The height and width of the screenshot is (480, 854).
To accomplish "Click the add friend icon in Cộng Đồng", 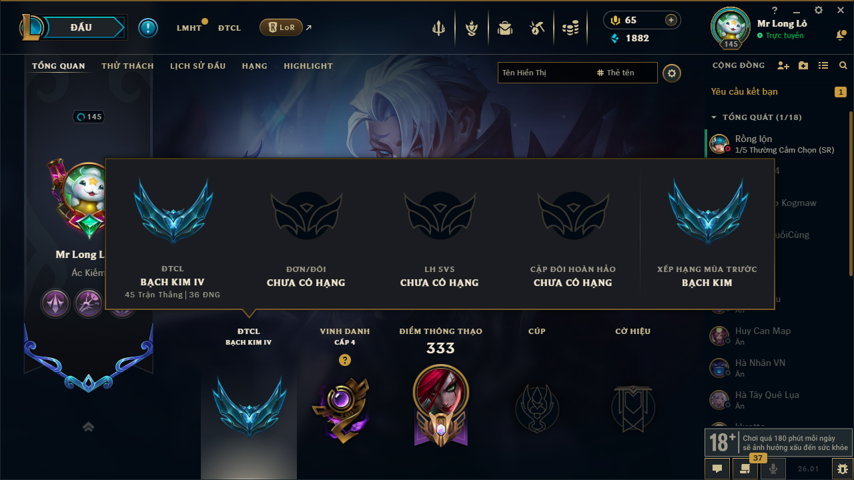I will click(x=783, y=65).
